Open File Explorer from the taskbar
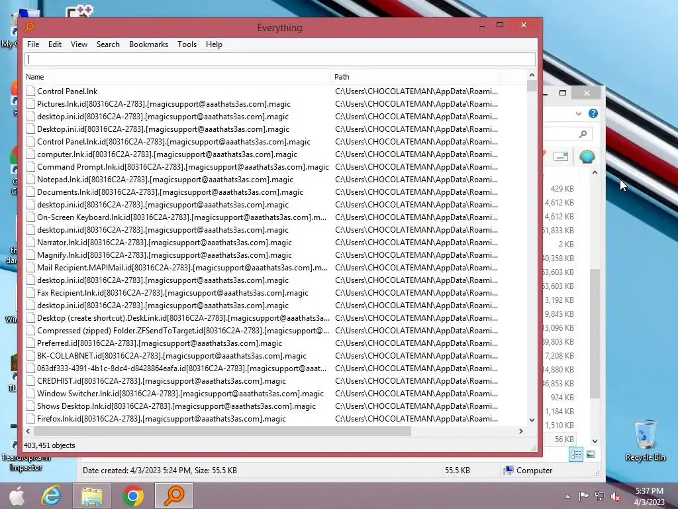 coord(91,496)
